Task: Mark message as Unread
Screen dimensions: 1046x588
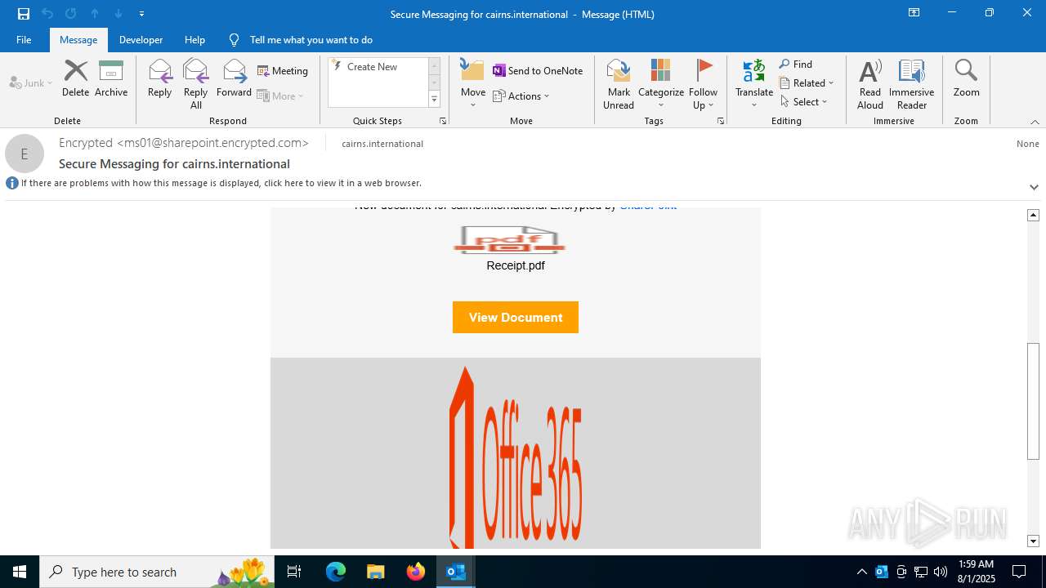Action: coord(619,84)
